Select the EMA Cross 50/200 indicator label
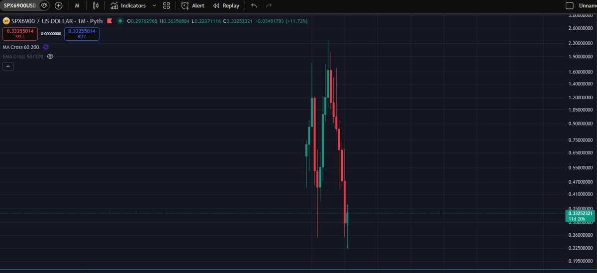 (x=23, y=57)
